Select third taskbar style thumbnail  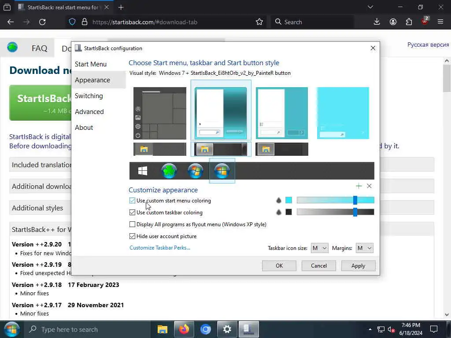click(282, 149)
